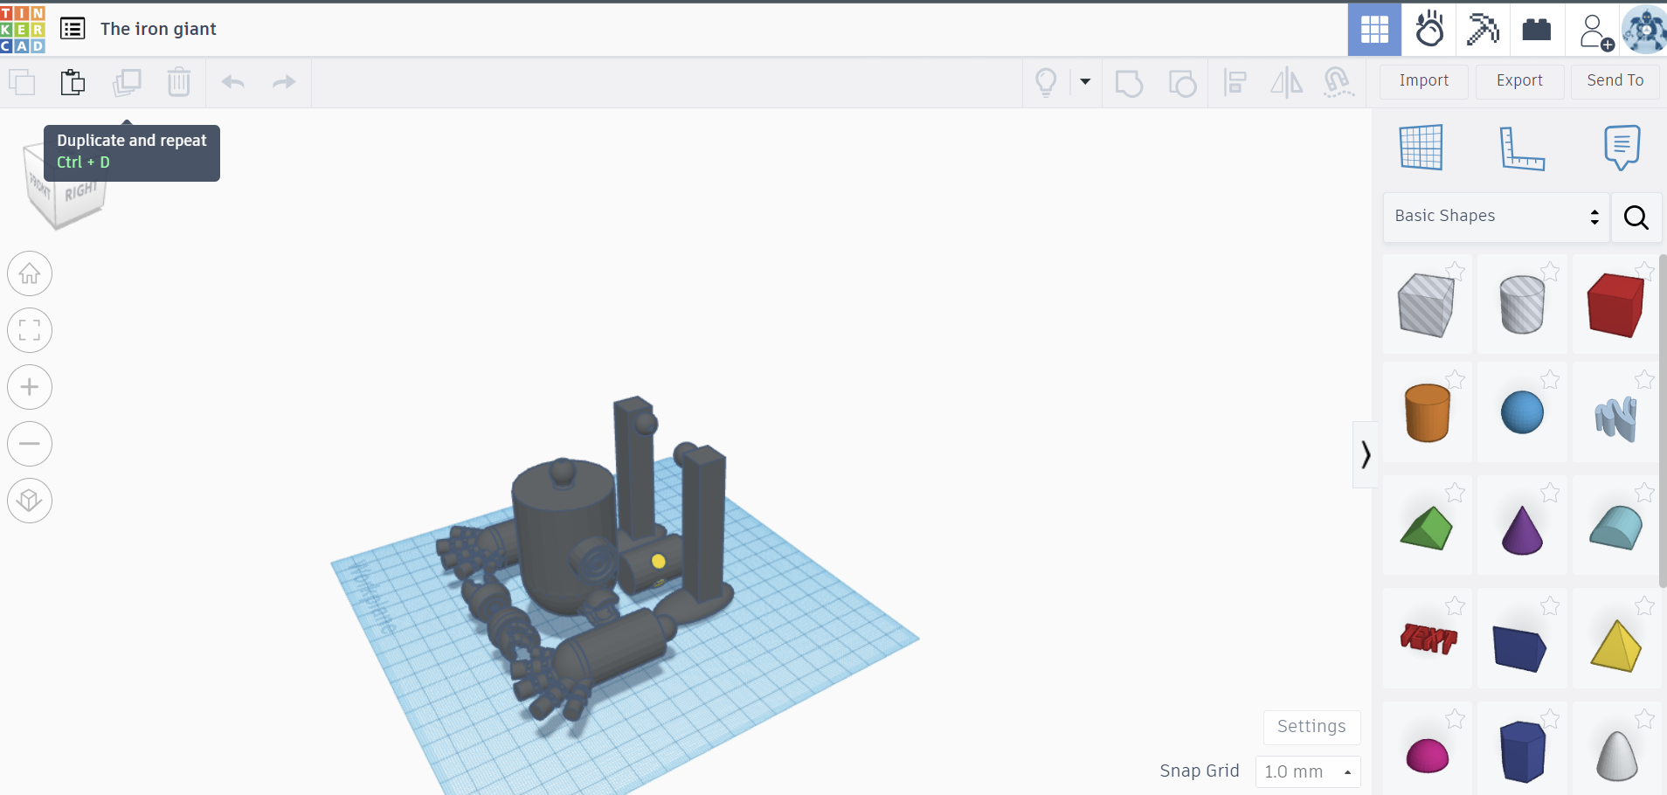Screen dimensions: 1667x795
Task: Select the blue Sphere shape thumbnail
Action: (x=1522, y=412)
